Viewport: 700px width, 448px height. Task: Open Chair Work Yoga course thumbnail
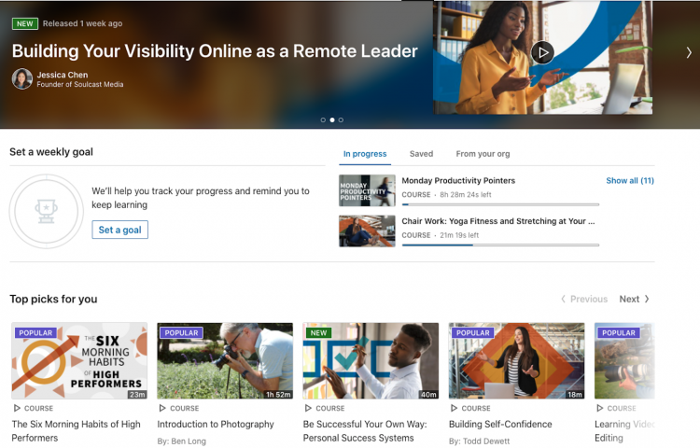(367, 231)
